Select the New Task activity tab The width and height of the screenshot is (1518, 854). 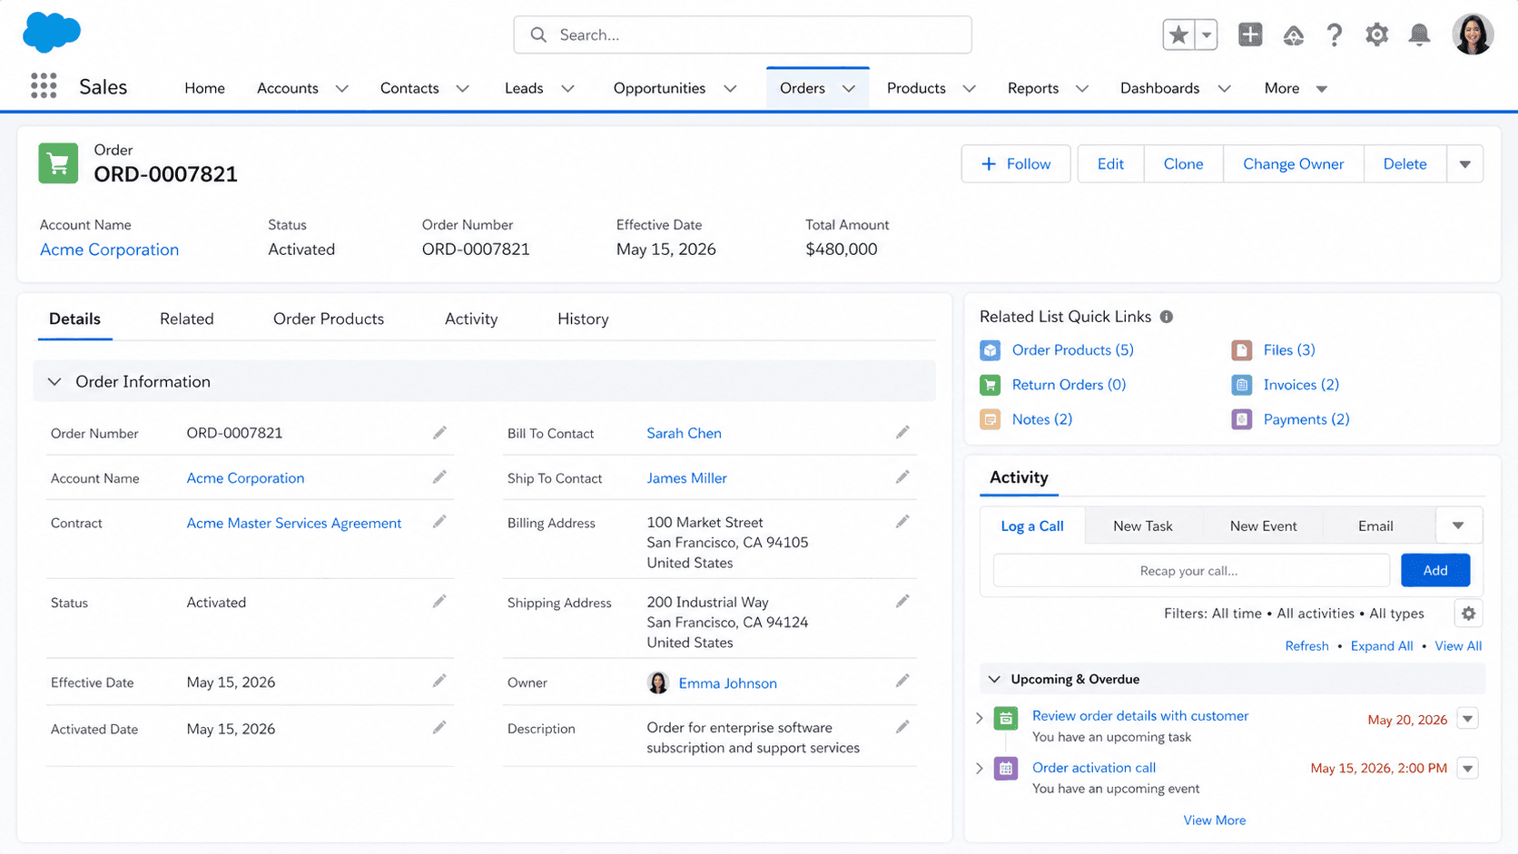[1143, 525]
